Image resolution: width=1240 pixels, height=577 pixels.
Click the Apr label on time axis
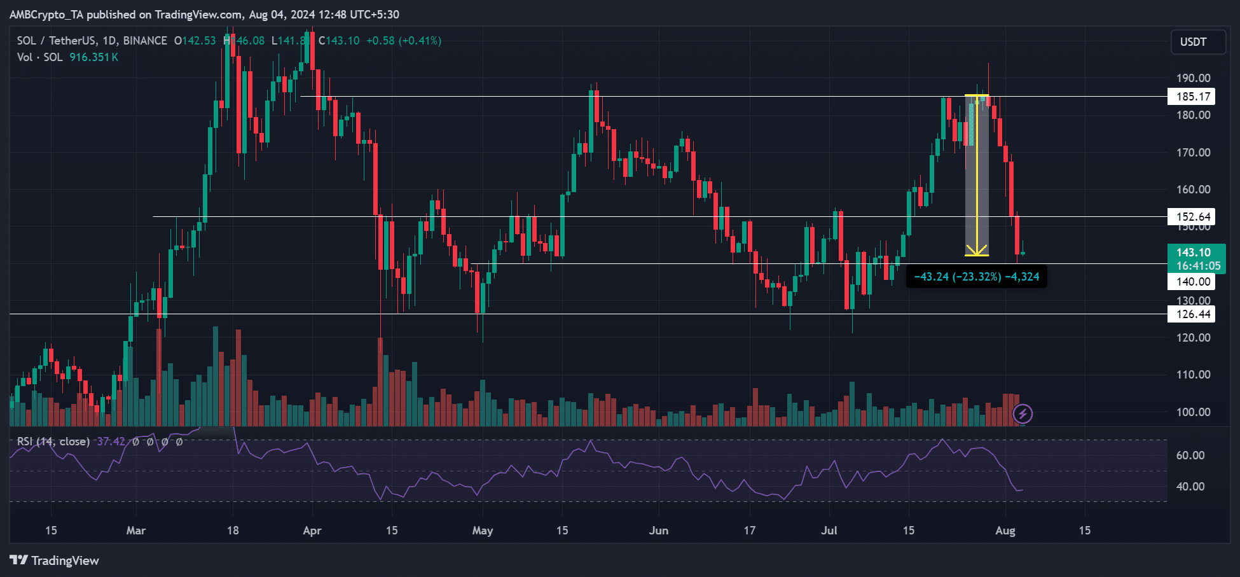[x=312, y=531]
